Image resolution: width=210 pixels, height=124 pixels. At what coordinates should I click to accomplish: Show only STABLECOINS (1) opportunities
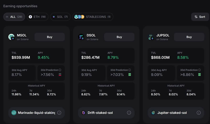click(92, 17)
